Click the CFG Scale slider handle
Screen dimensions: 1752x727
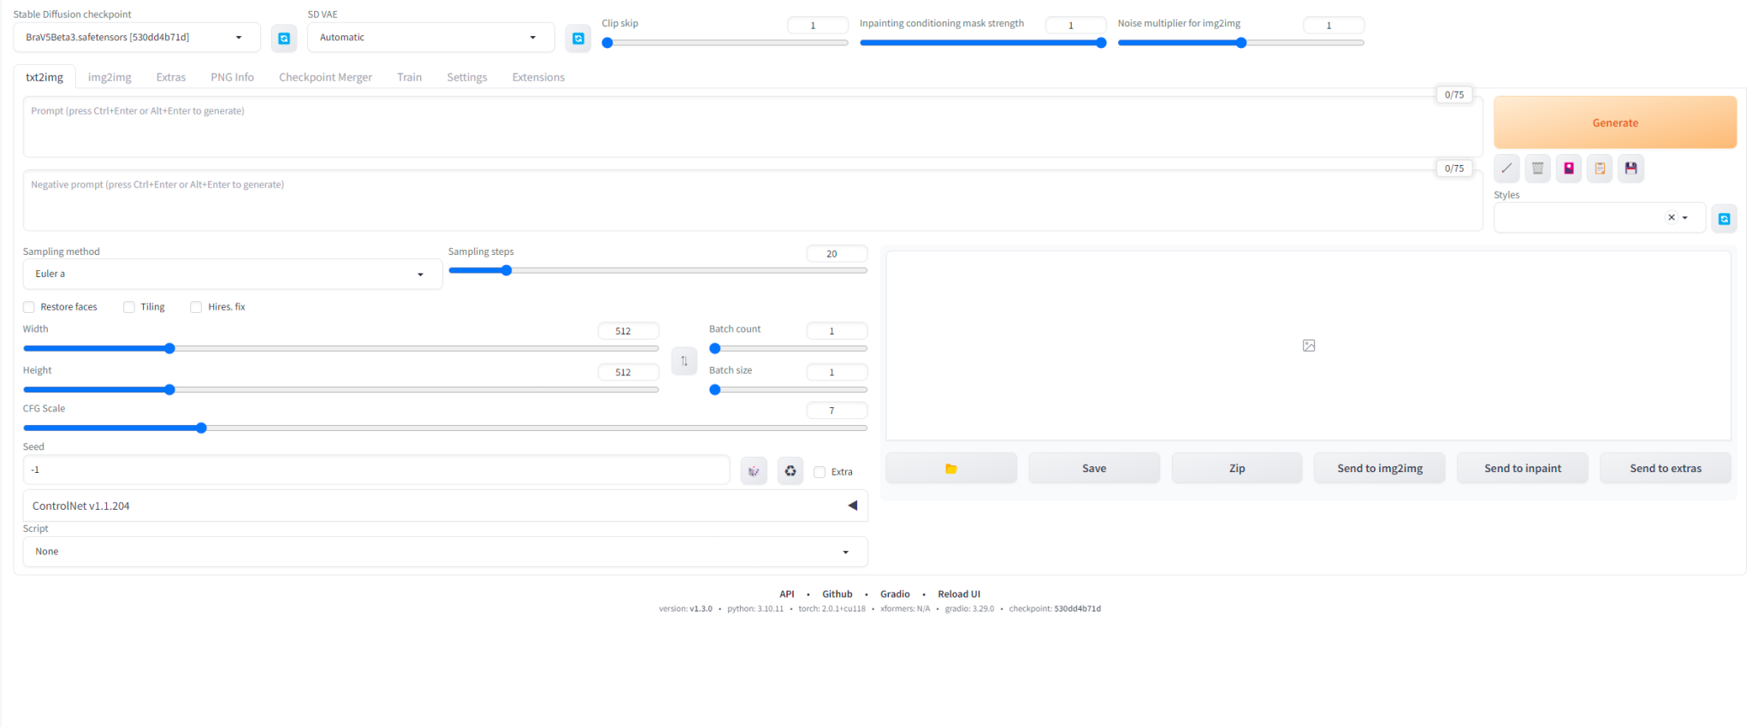[x=201, y=428]
